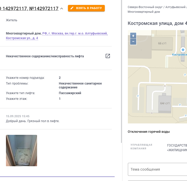Image resolution: width=187 pixels, height=181 pixels.
Task: Click the parking 'P' icon left of building 64г
Action: pyautogui.click(x=138, y=96)
